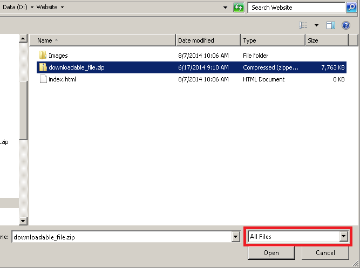Click inside the Search Website field
Screen dimensions: 360x268
[x=297, y=8]
